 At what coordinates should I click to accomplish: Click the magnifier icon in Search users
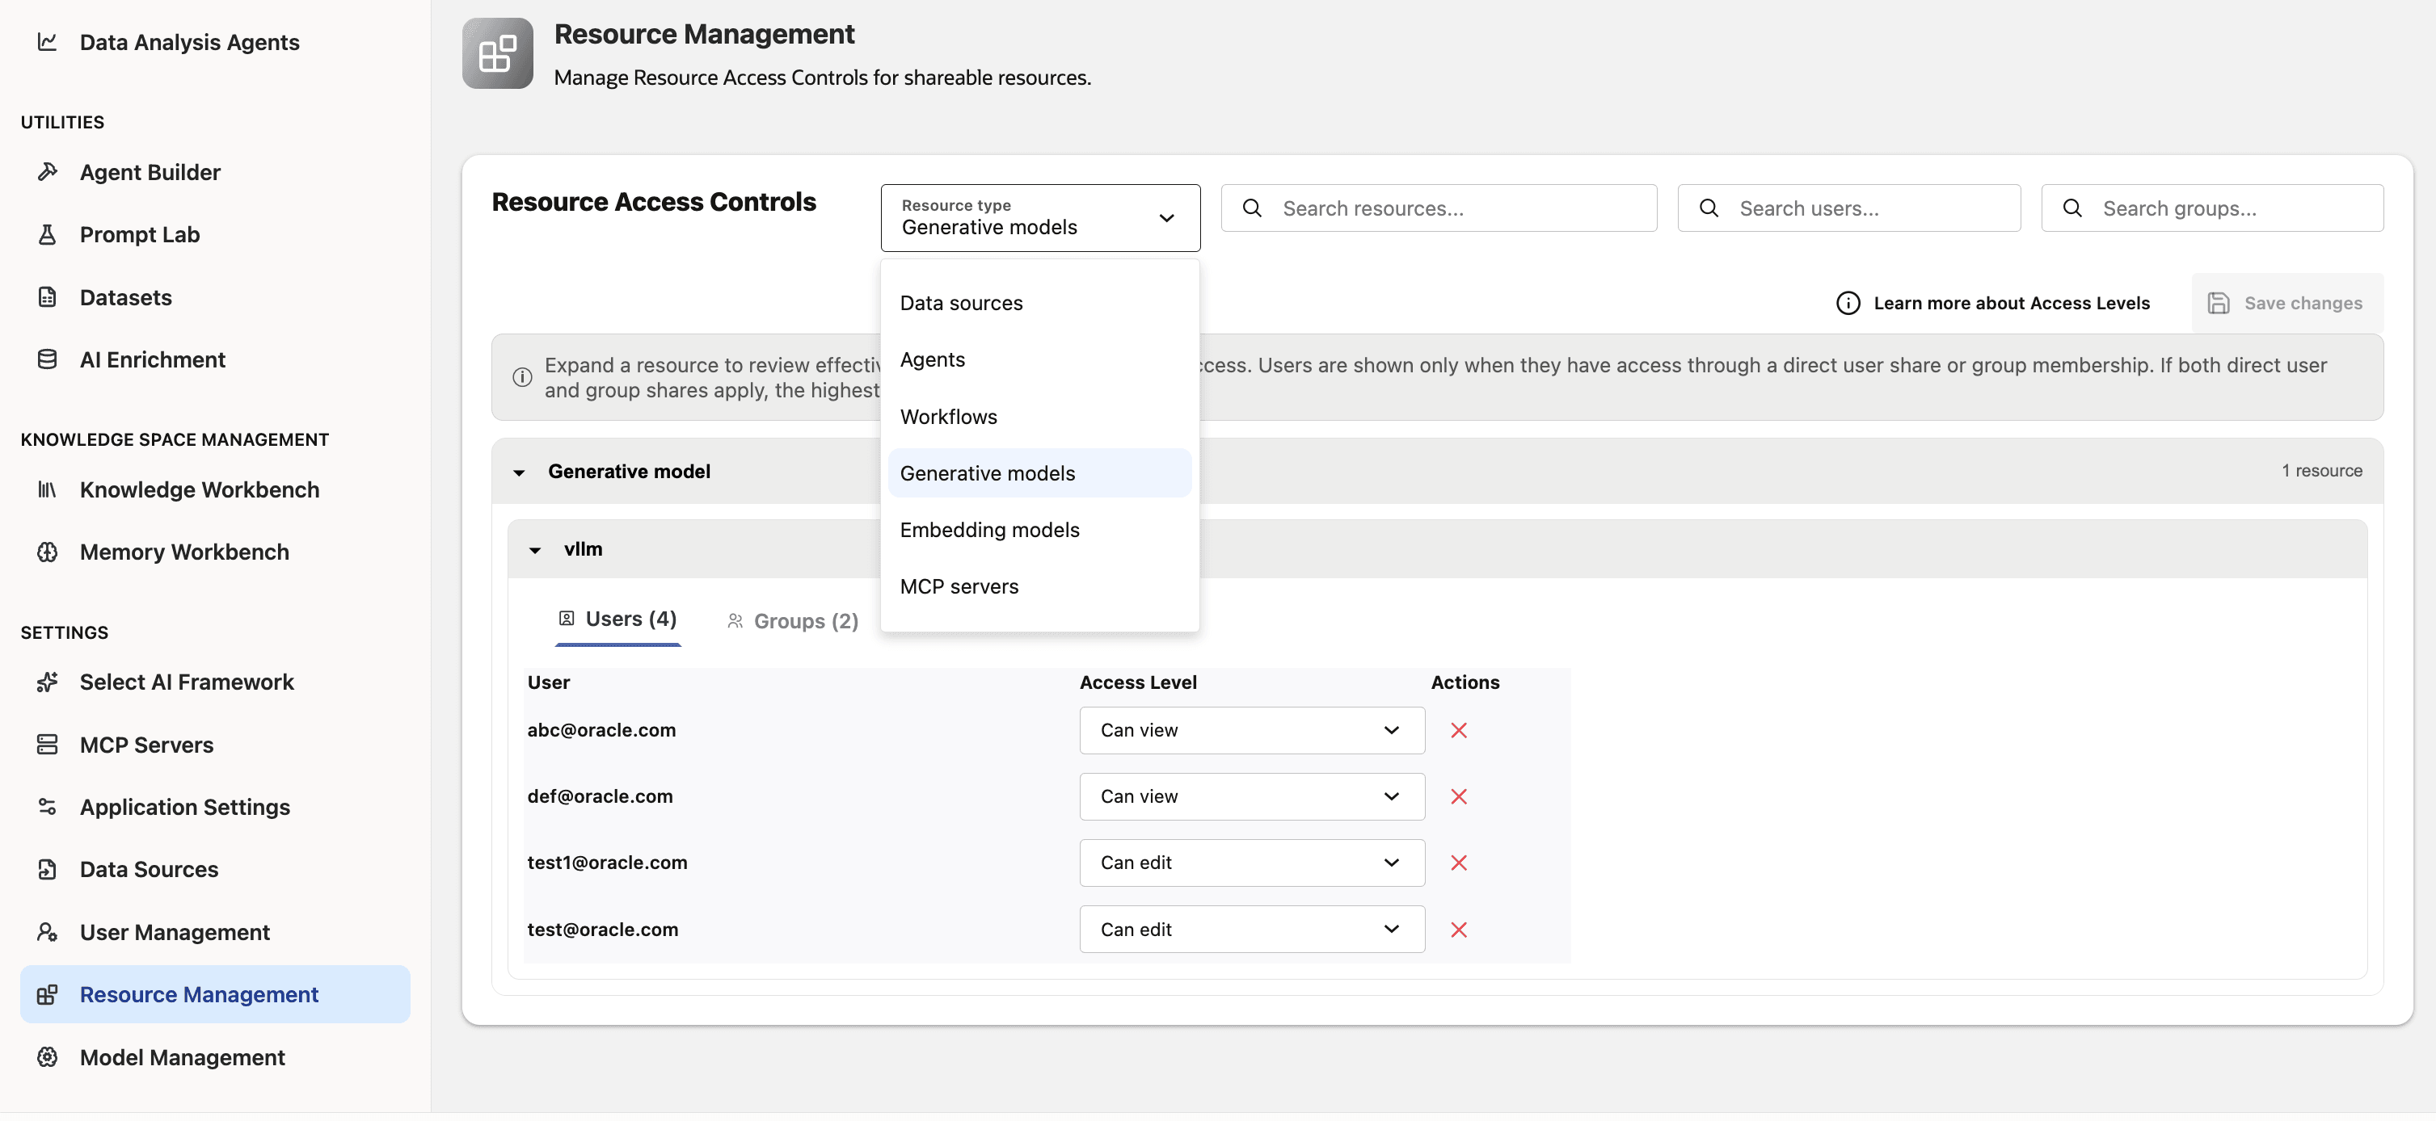(x=1709, y=208)
